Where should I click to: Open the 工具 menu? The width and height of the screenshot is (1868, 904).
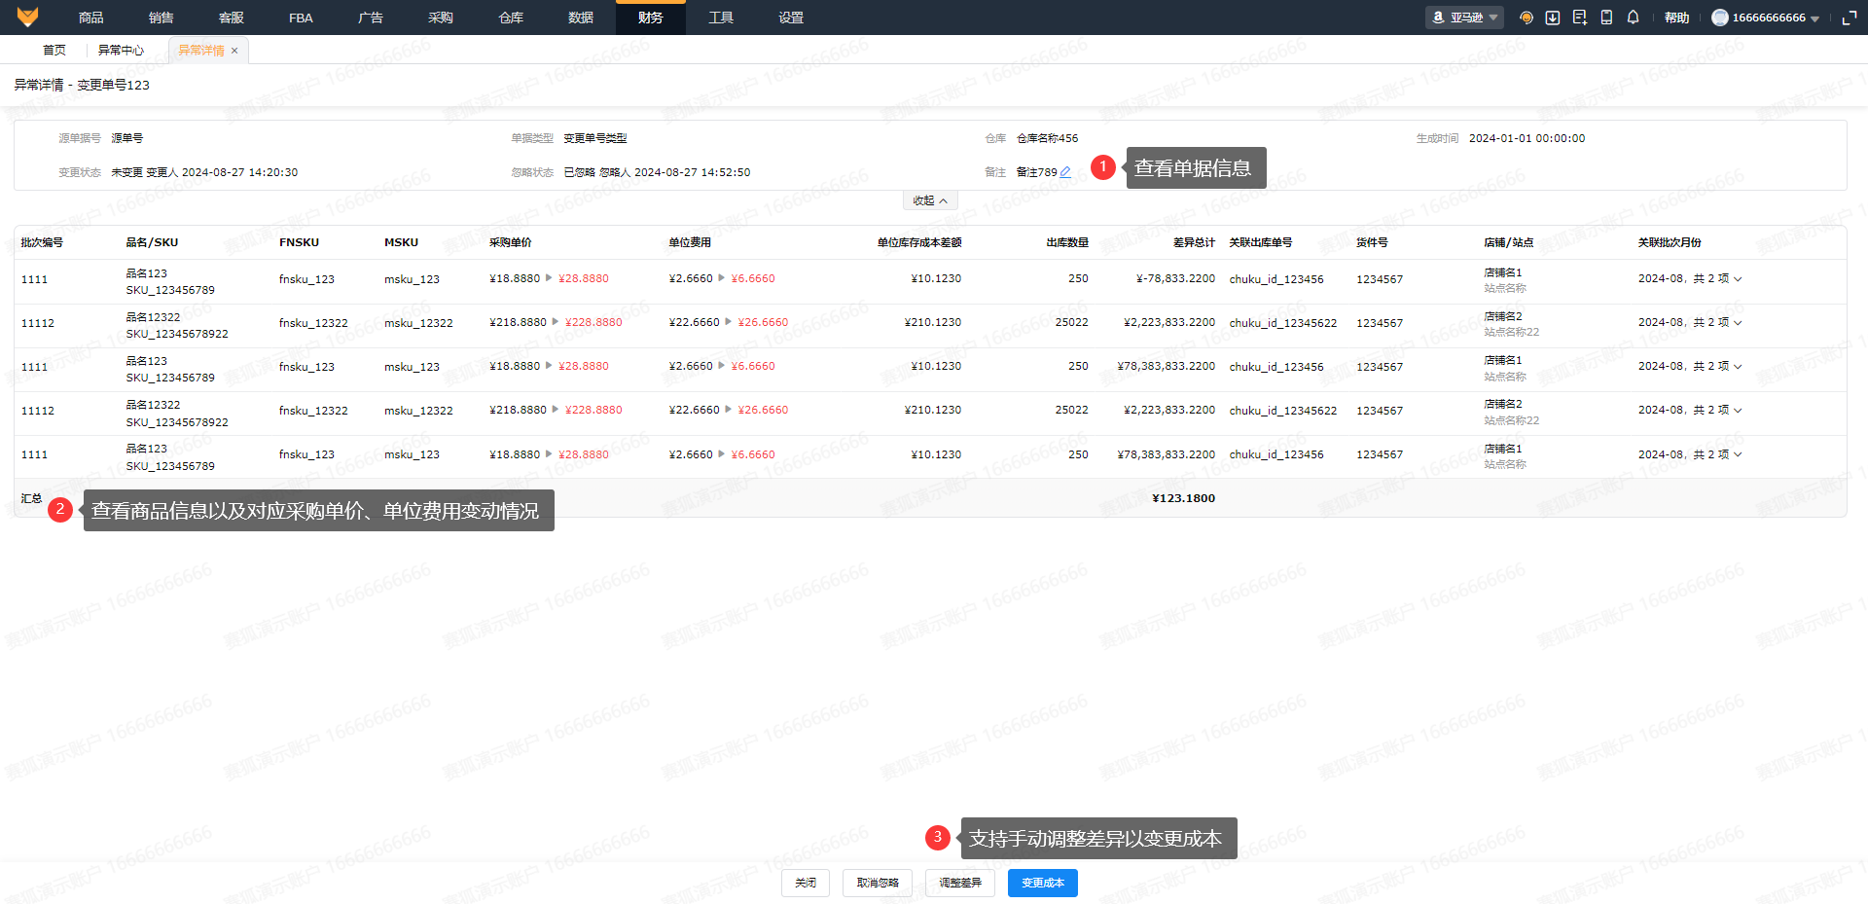click(x=721, y=18)
